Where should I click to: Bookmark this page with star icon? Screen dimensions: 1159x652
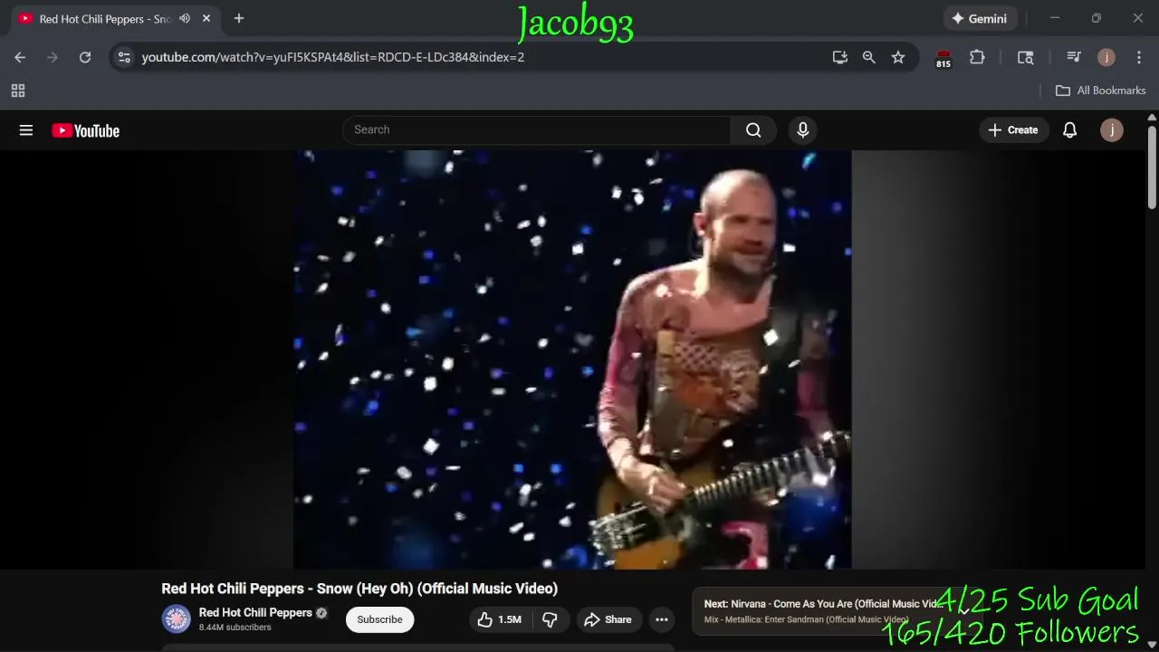[x=898, y=57]
